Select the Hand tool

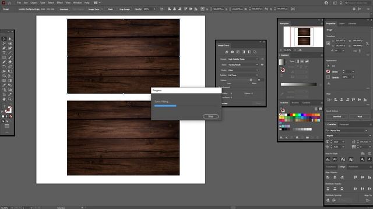click(4, 99)
